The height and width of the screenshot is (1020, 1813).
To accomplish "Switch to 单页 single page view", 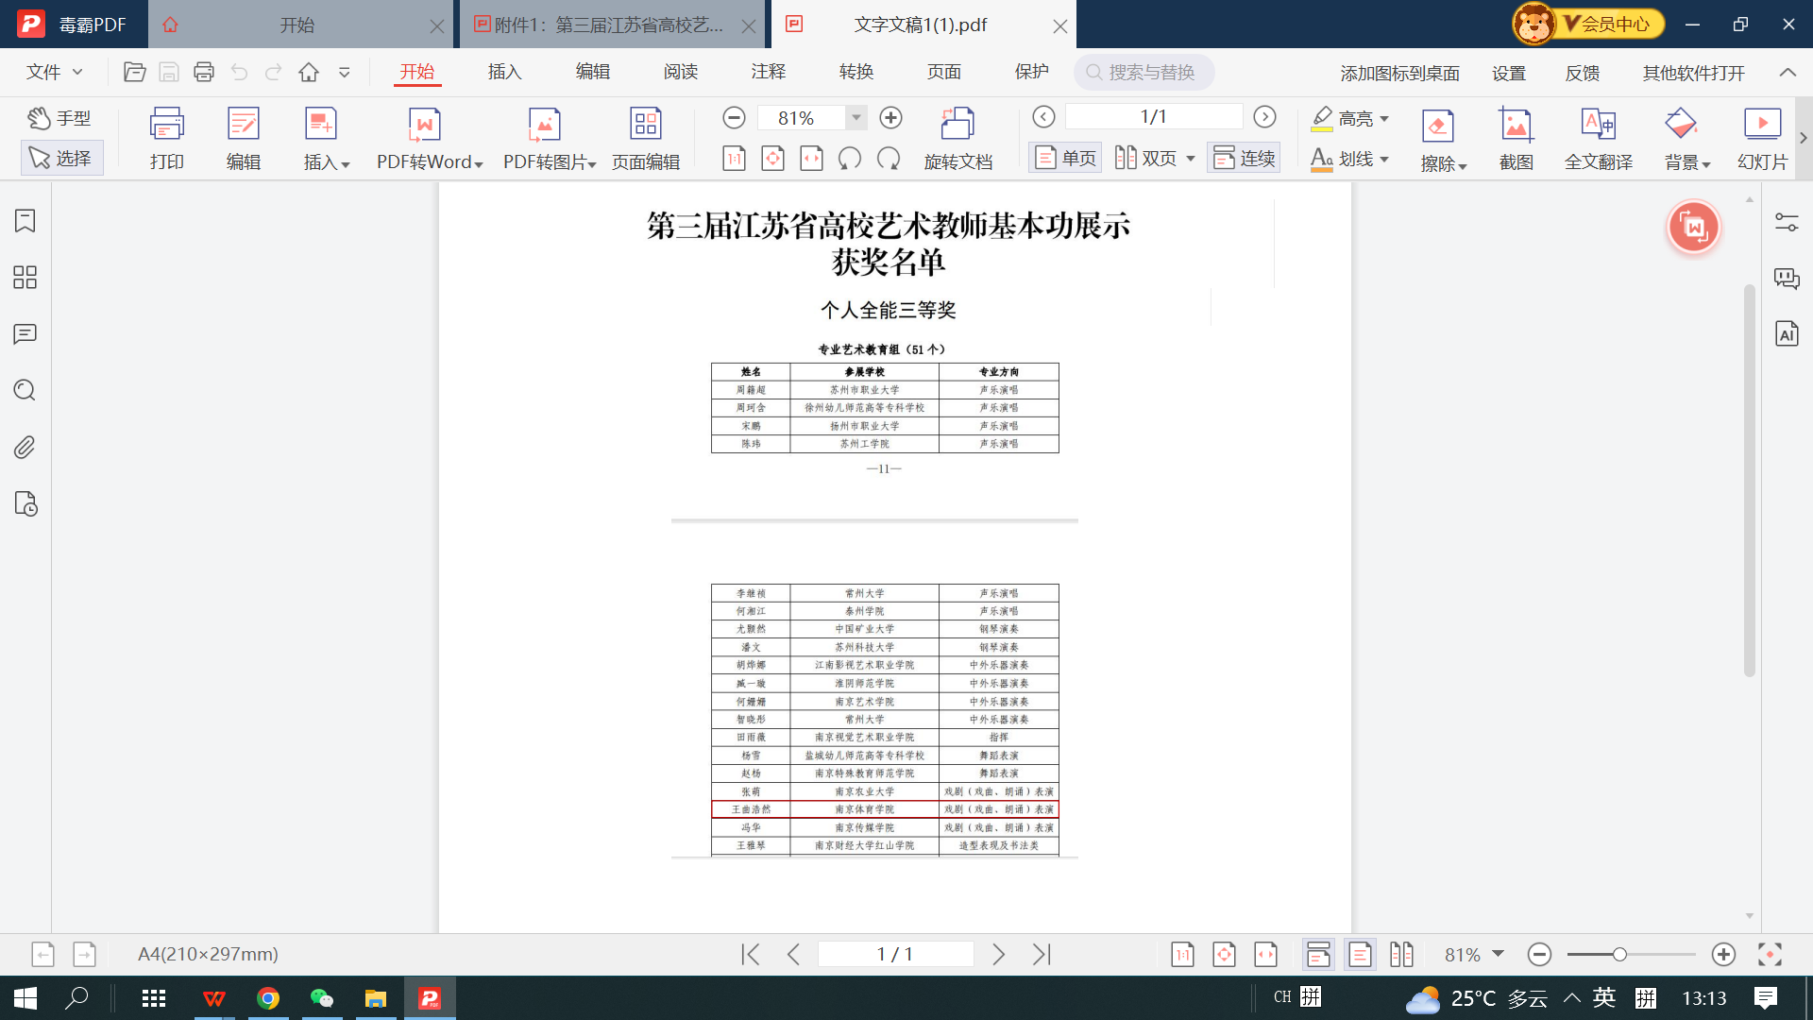I will (x=1065, y=158).
